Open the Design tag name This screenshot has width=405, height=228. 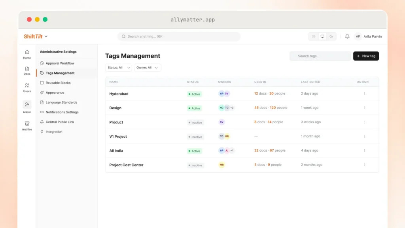click(x=115, y=108)
